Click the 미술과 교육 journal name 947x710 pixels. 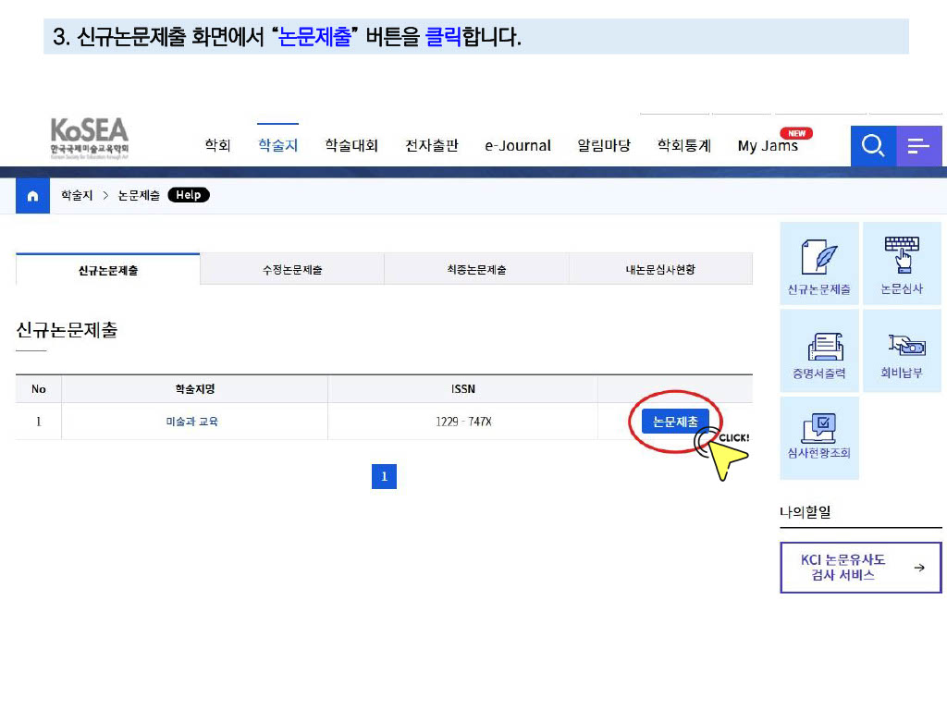tap(192, 422)
